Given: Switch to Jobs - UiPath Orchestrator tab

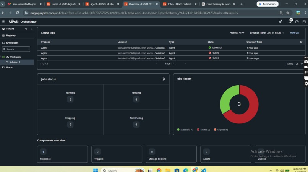Looking at the screenshot, I should [x=180, y=4].
